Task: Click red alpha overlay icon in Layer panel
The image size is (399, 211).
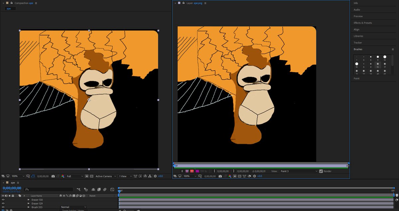Action: pos(192,171)
